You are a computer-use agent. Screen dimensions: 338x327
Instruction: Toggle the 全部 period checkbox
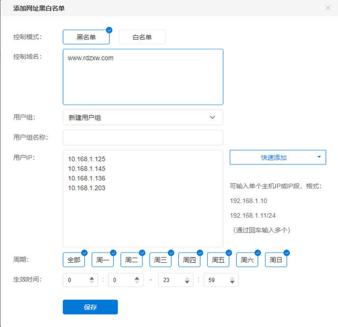point(73,260)
